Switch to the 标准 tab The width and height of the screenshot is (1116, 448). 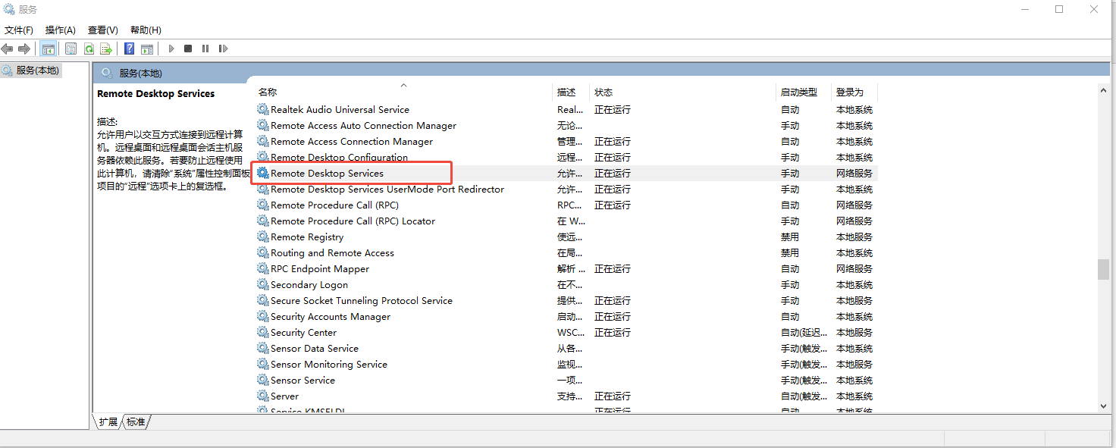click(136, 421)
